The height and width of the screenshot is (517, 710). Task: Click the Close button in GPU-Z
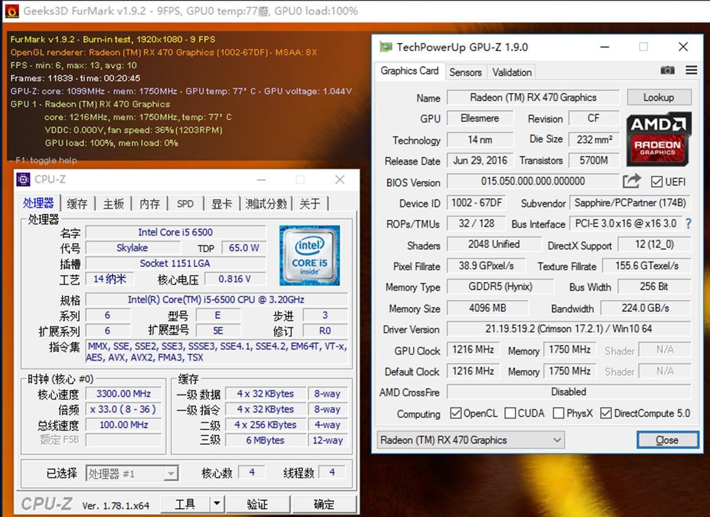tap(667, 440)
